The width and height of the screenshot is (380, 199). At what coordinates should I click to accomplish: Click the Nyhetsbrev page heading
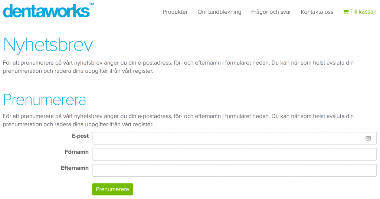tap(48, 45)
